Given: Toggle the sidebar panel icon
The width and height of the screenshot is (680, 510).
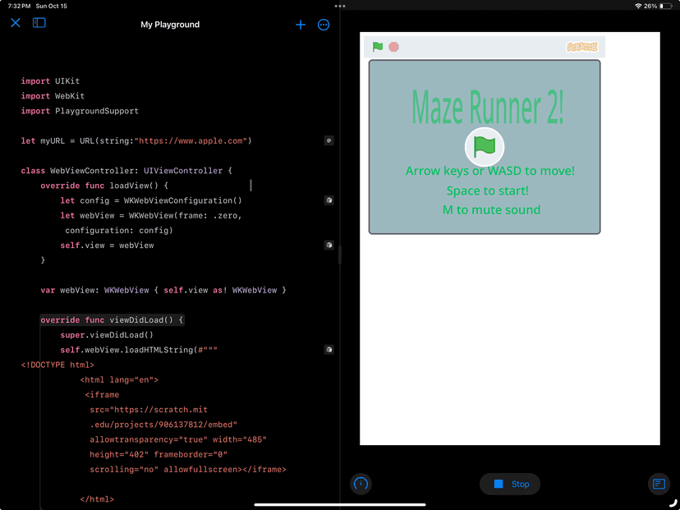Looking at the screenshot, I should pos(39,24).
